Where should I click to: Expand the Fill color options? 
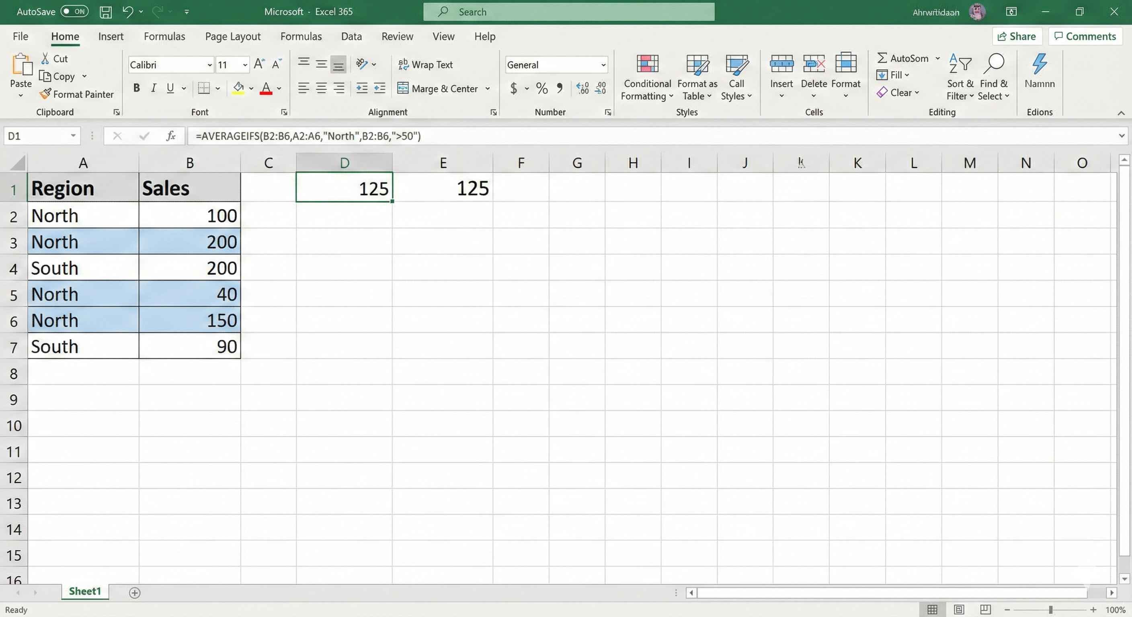tap(251, 88)
